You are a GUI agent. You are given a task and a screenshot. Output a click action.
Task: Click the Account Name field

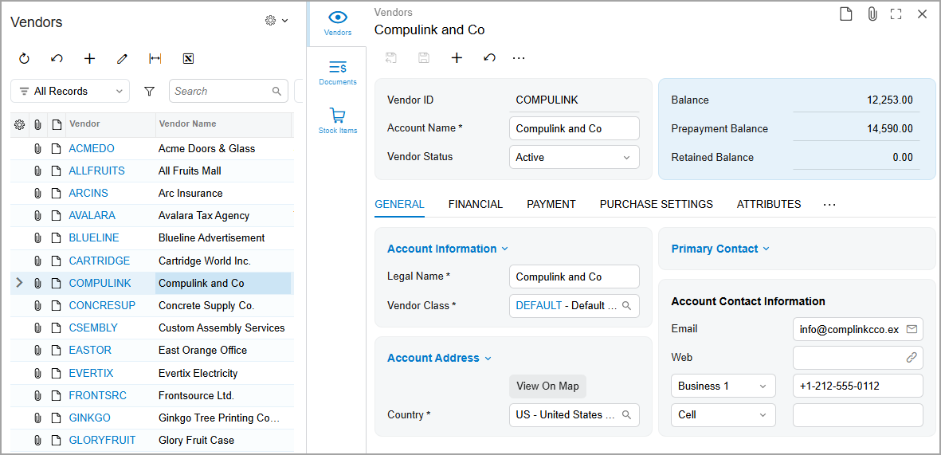click(574, 128)
